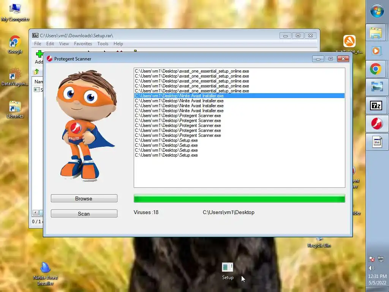Open the Help menu in 7-Zip

click(118, 44)
